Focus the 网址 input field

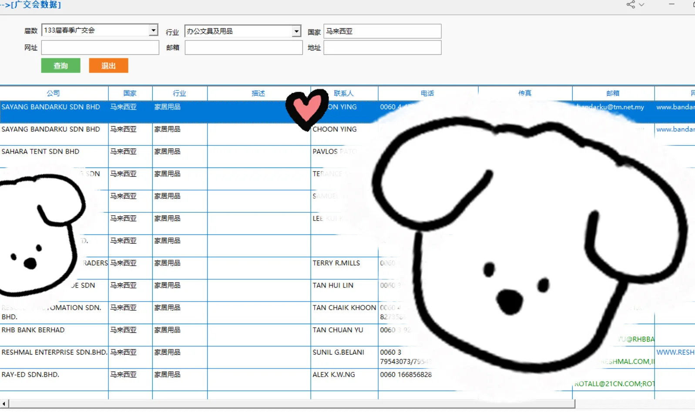point(100,47)
